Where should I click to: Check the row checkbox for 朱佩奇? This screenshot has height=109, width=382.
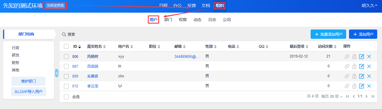(66, 76)
